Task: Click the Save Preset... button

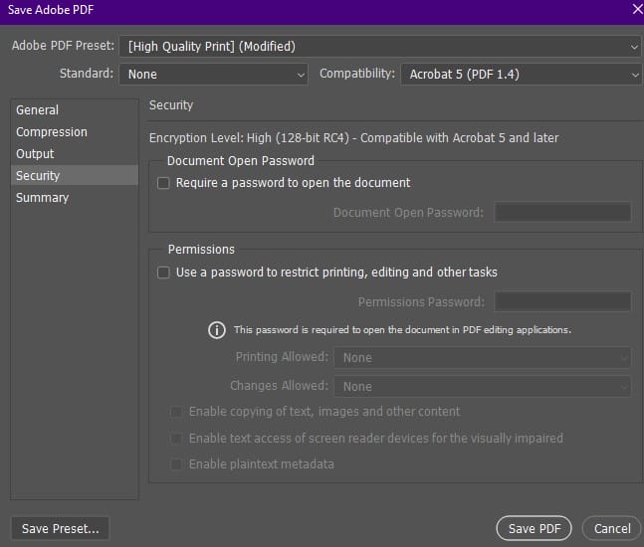Action: click(x=61, y=528)
